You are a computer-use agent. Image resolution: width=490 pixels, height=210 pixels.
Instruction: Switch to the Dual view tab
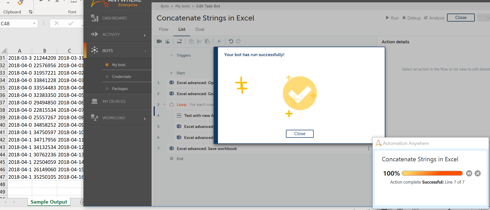coord(200,29)
